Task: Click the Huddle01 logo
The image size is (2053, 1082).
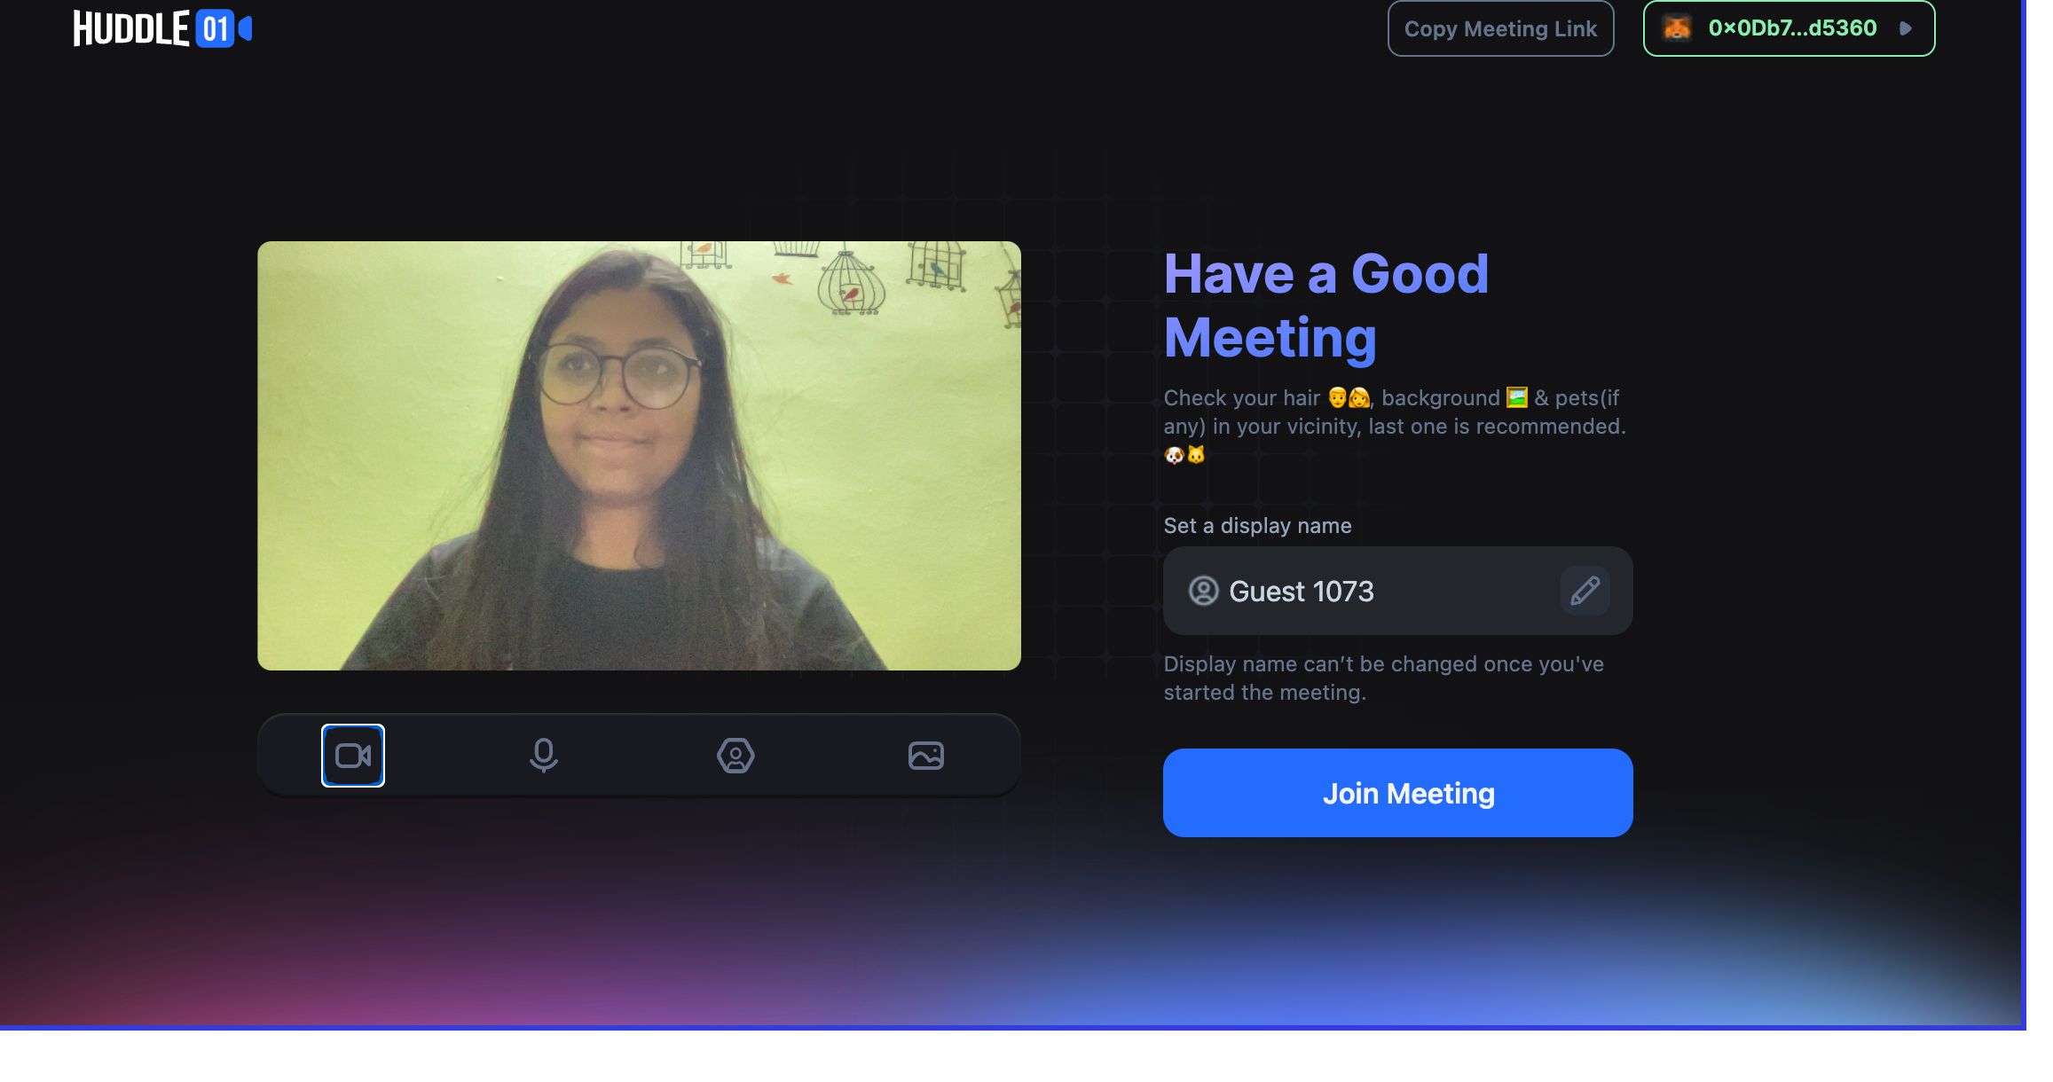Action: [x=163, y=28]
